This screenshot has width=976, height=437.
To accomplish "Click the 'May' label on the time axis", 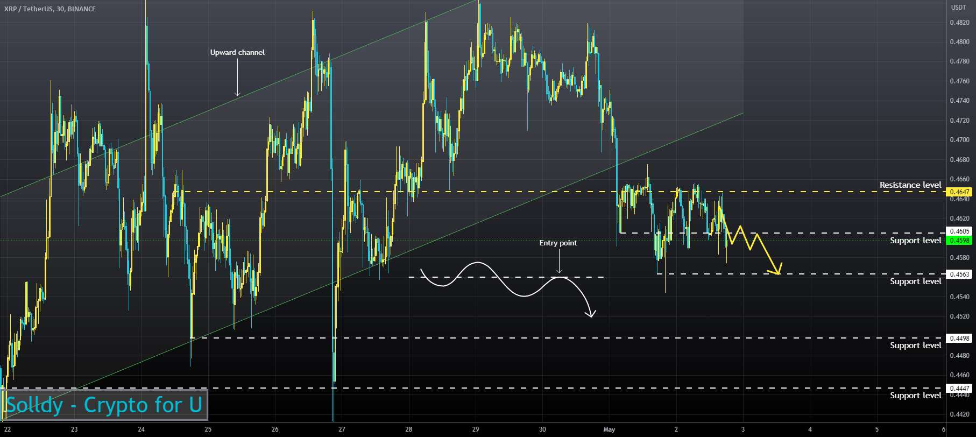I will click(x=609, y=429).
